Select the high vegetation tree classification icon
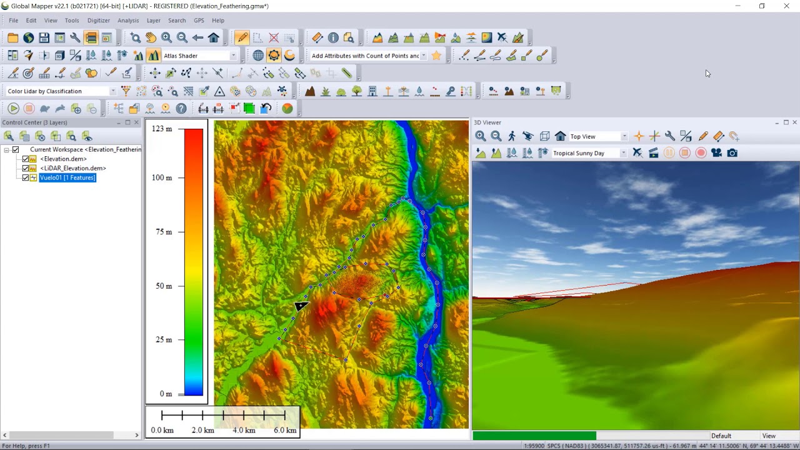The image size is (800, 450). tap(357, 91)
